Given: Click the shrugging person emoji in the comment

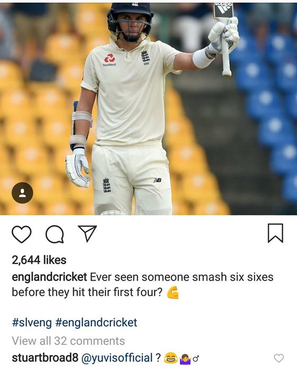Looking at the screenshot, I should [185, 359].
